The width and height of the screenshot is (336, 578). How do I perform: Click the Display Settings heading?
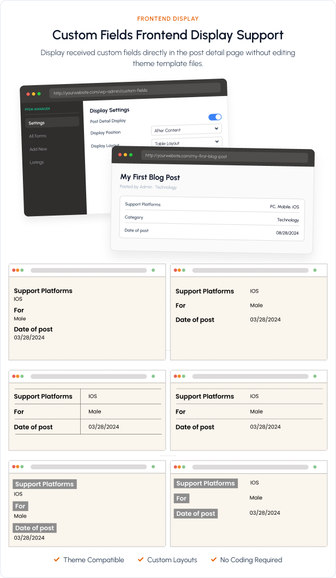tap(110, 110)
